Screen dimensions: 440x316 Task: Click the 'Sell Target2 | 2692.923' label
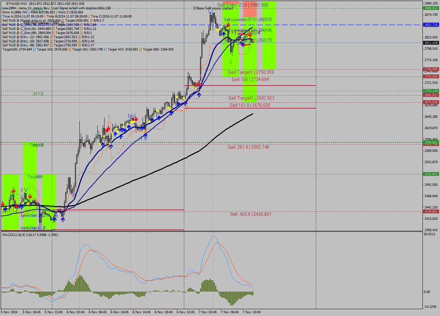pyautogui.click(x=251, y=98)
